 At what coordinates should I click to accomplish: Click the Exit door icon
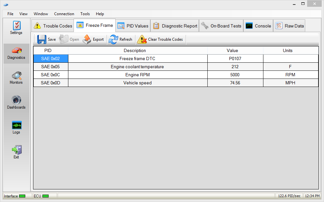(x=16, y=152)
